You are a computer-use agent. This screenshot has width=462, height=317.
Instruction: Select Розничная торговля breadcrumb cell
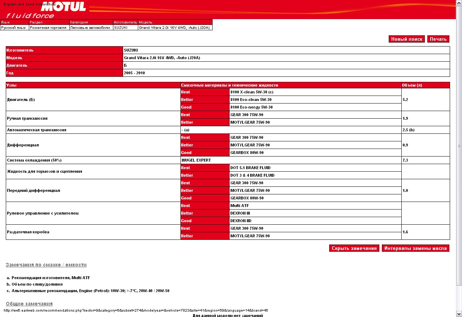(49, 27)
